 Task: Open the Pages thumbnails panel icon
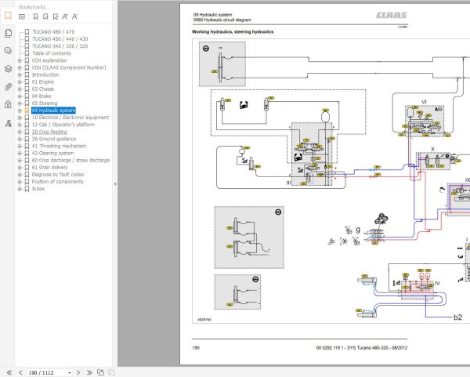[8, 33]
